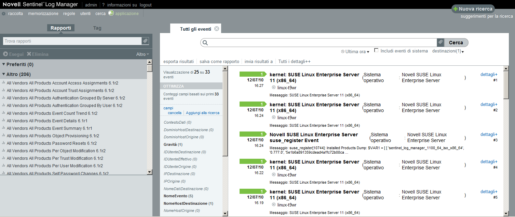The image size is (515, 217).
Task: Select the Gravità (1) field
Action: [x=173, y=144]
